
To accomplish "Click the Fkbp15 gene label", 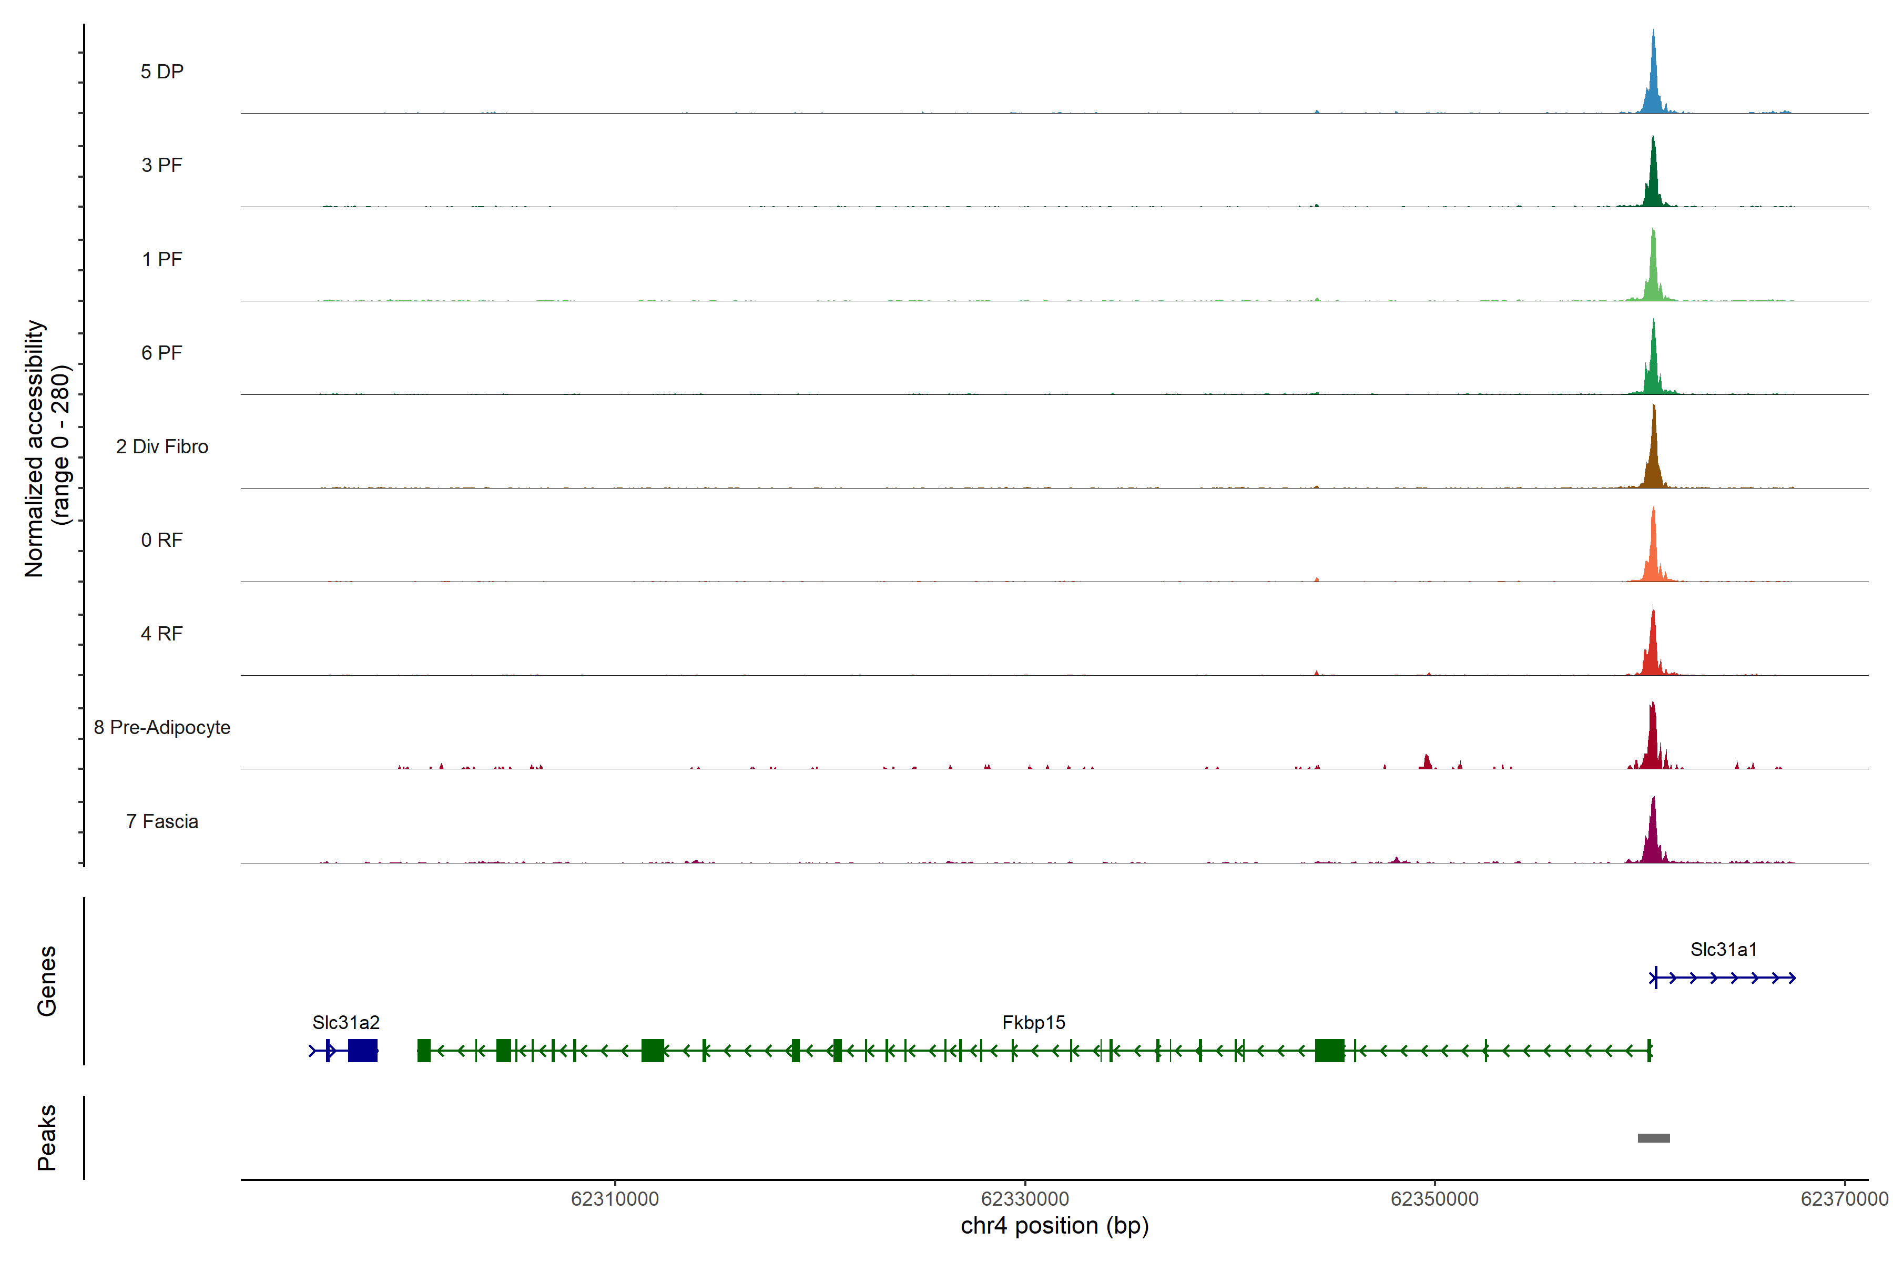I will coord(1033,1023).
